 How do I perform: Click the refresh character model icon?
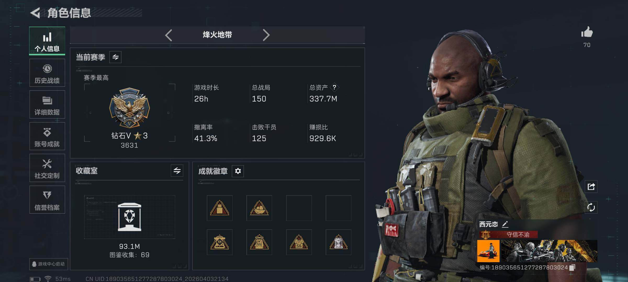591,208
